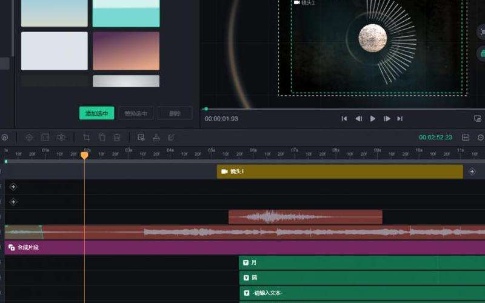Click the orange playhead marker on the ruler
485x303 pixels.
pos(84,156)
